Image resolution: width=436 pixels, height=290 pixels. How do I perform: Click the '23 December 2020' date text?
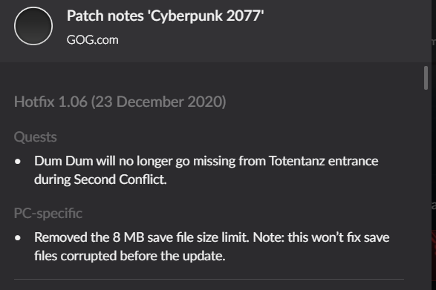[159, 102]
